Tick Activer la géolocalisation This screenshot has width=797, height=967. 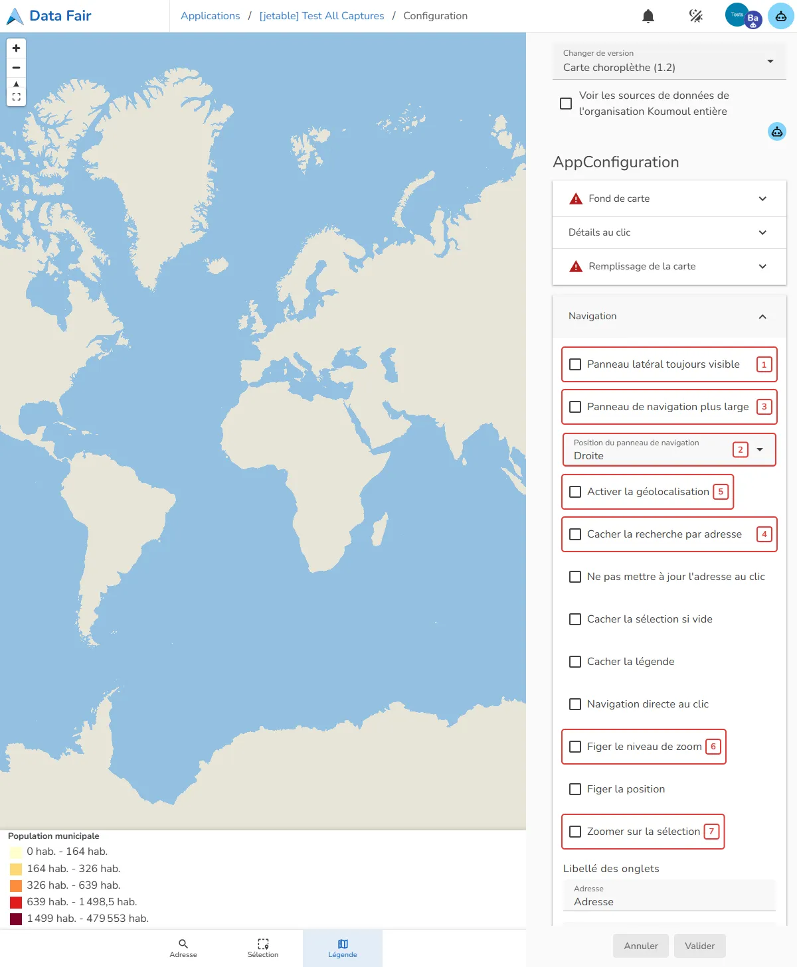click(575, 492)
